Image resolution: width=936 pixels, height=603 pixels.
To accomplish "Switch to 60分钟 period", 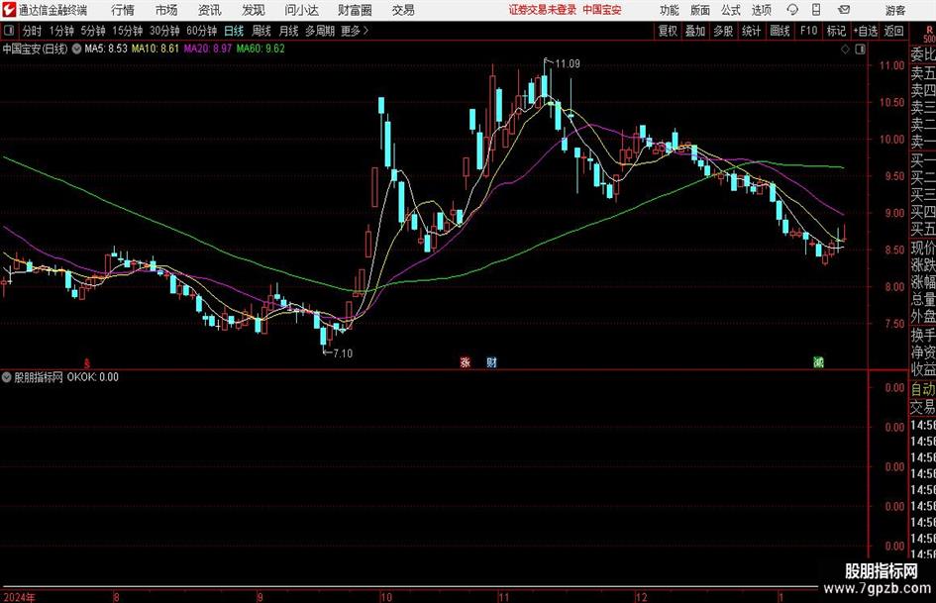I will tap(202, 31).
